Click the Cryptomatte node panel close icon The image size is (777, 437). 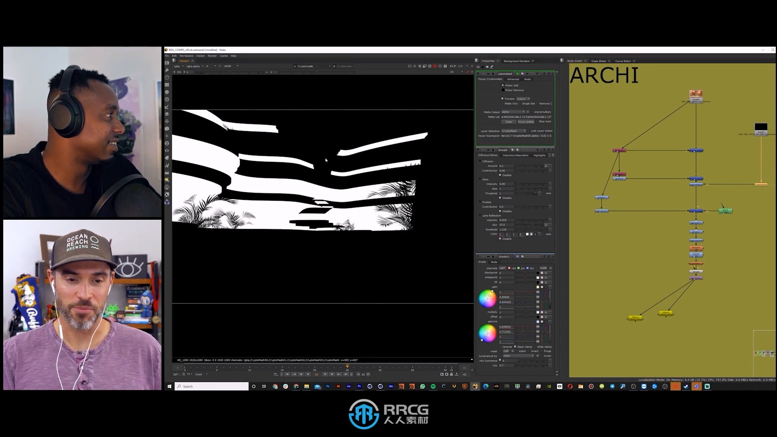pyautogui.click(x=552, y=74)
